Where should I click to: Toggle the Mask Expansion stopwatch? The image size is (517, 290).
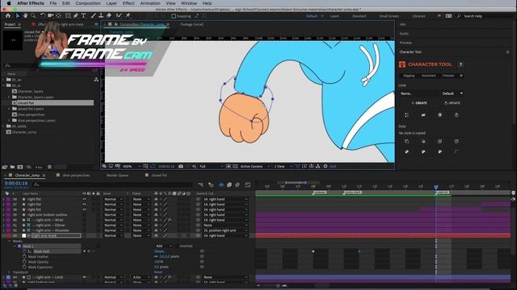click(25, 267)
